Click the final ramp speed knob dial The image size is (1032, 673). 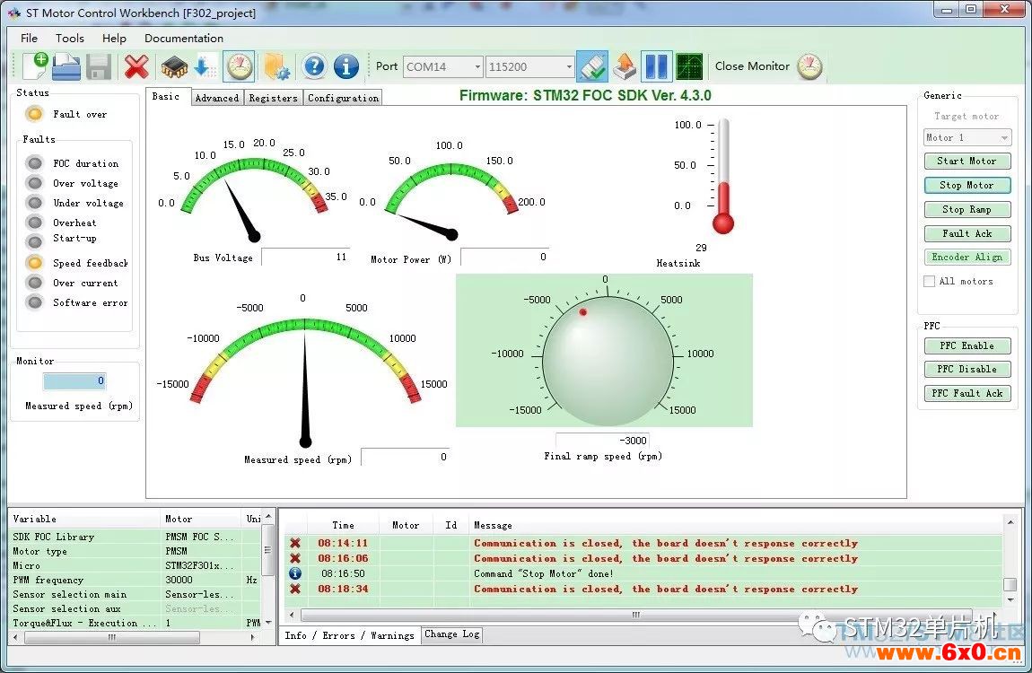pyautogui.click(x=608, y=359)
